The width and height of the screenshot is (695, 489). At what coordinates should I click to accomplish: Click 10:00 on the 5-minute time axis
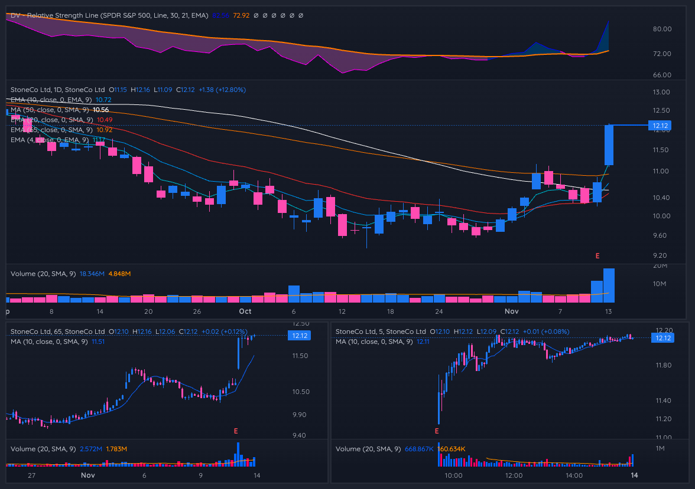pos(453,475)
